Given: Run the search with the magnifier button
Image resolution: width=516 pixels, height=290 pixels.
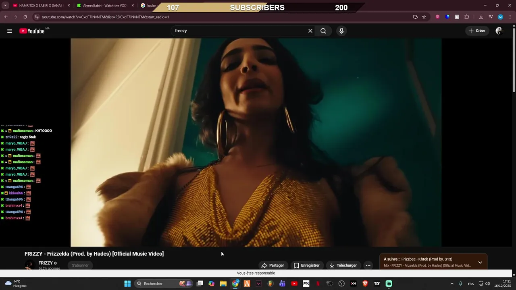Looking at the screenshot, I should pos(323,31).
